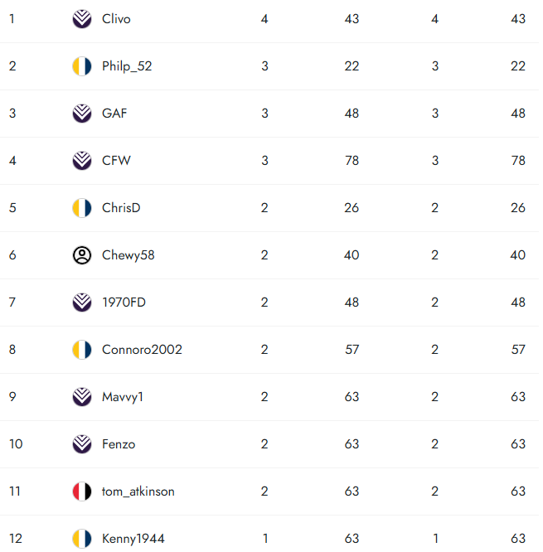Click the team badge beside 1970FD
The width and height of the screenshot is (543, 552).
point(82,303)
